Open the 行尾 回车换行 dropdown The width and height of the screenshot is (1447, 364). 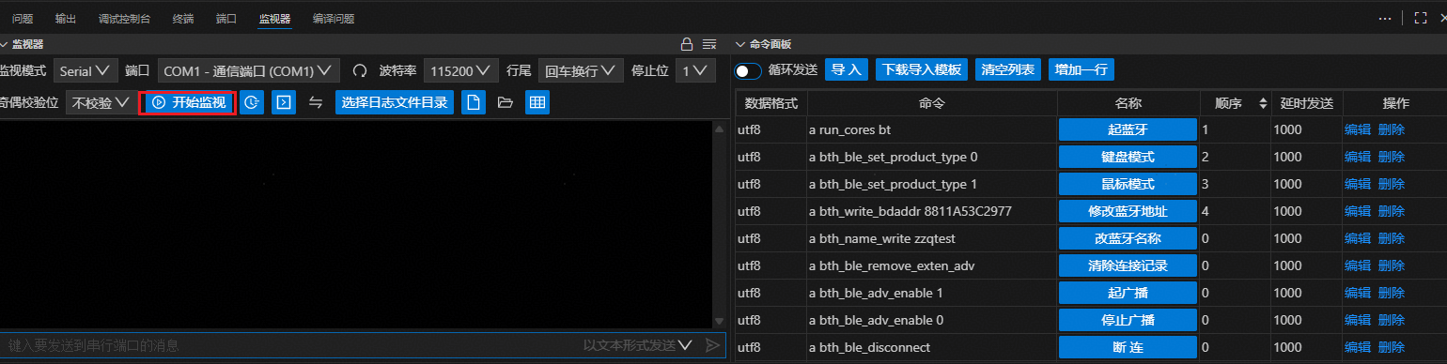pos(580,71)
